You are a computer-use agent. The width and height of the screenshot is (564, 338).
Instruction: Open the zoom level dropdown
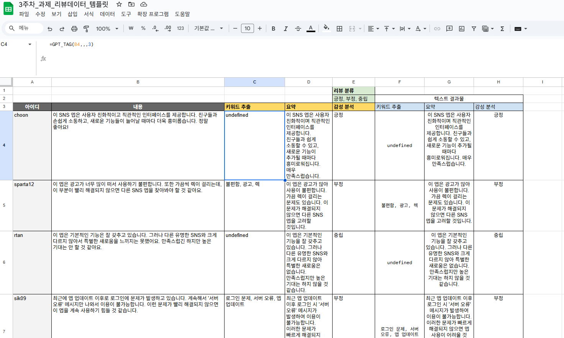107,29
